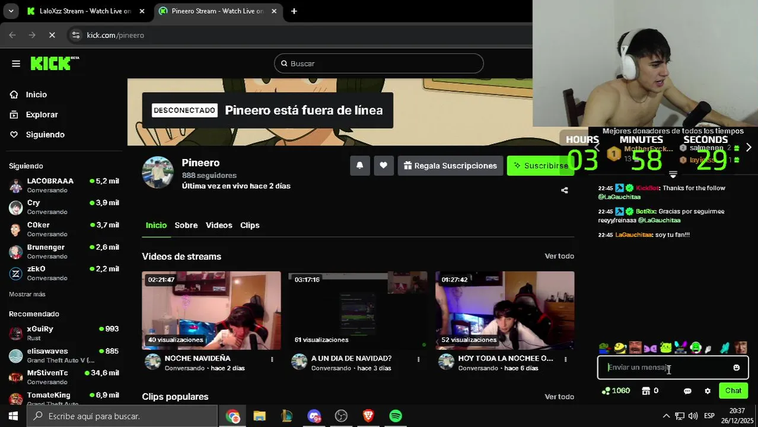Open the Kick hamburger sidebar menu
758x427 pixels.
[x=16, y=63]
